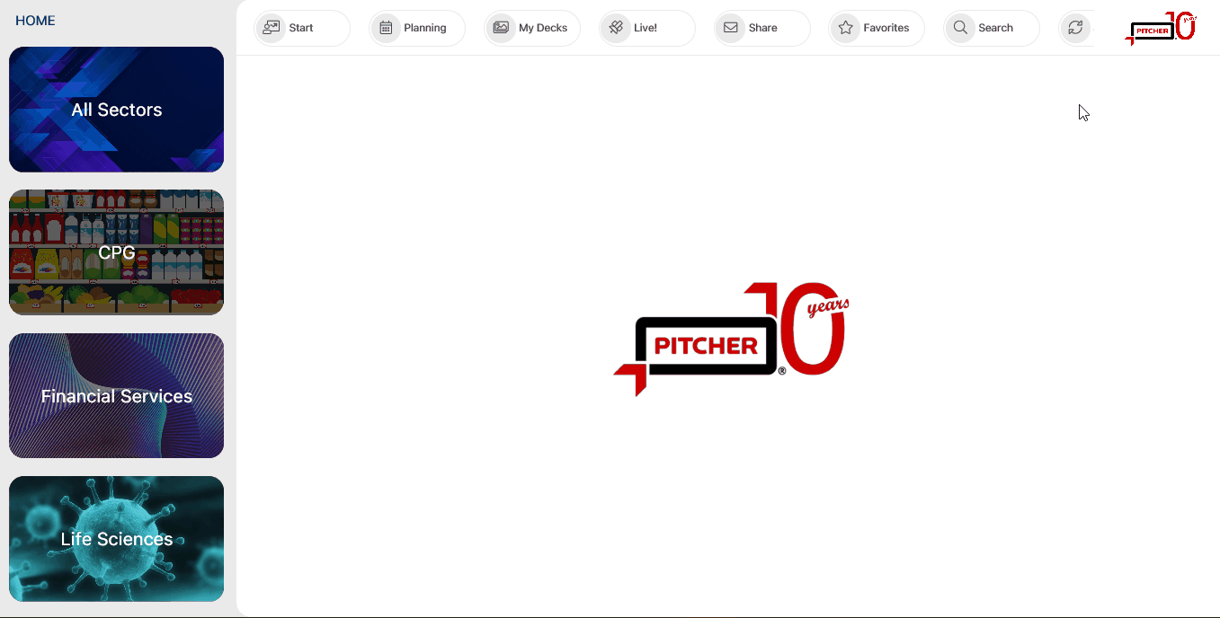Click the Favorites star icon
This screenshot has width=1220, height=618.
pos(845,28)
